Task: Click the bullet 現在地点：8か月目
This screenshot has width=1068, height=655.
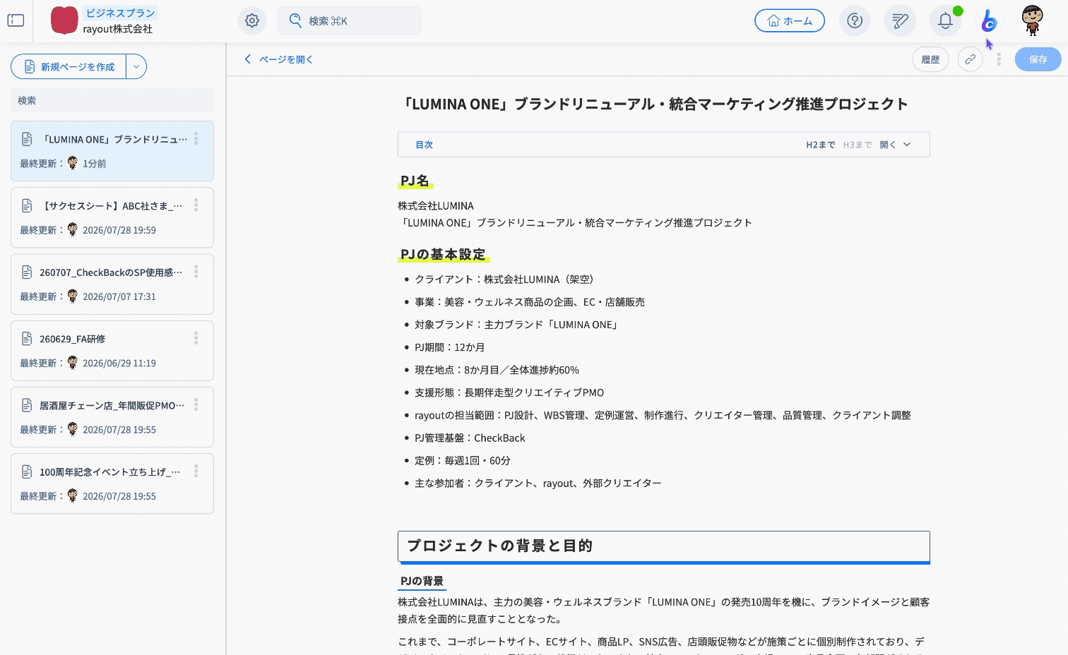Action: click(497, 370)
